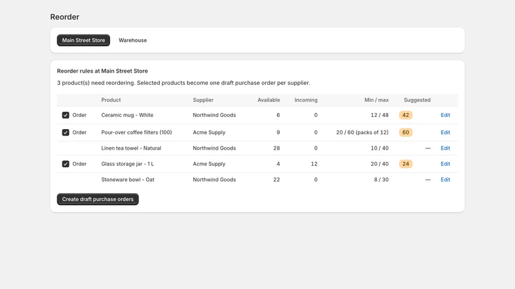Viewport: 515px width, 289px height.
Task: Click the 10 / 40 min/max value
Action: pyautogui.click(x=380, y=148)
